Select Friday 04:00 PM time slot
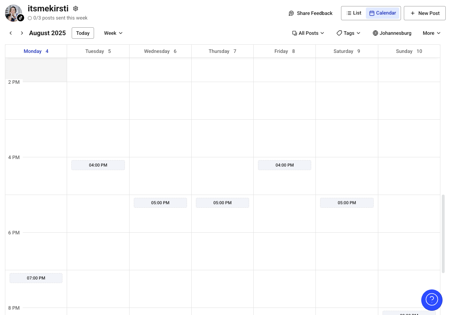Screen dimensions: 456x315 [285, 165]
